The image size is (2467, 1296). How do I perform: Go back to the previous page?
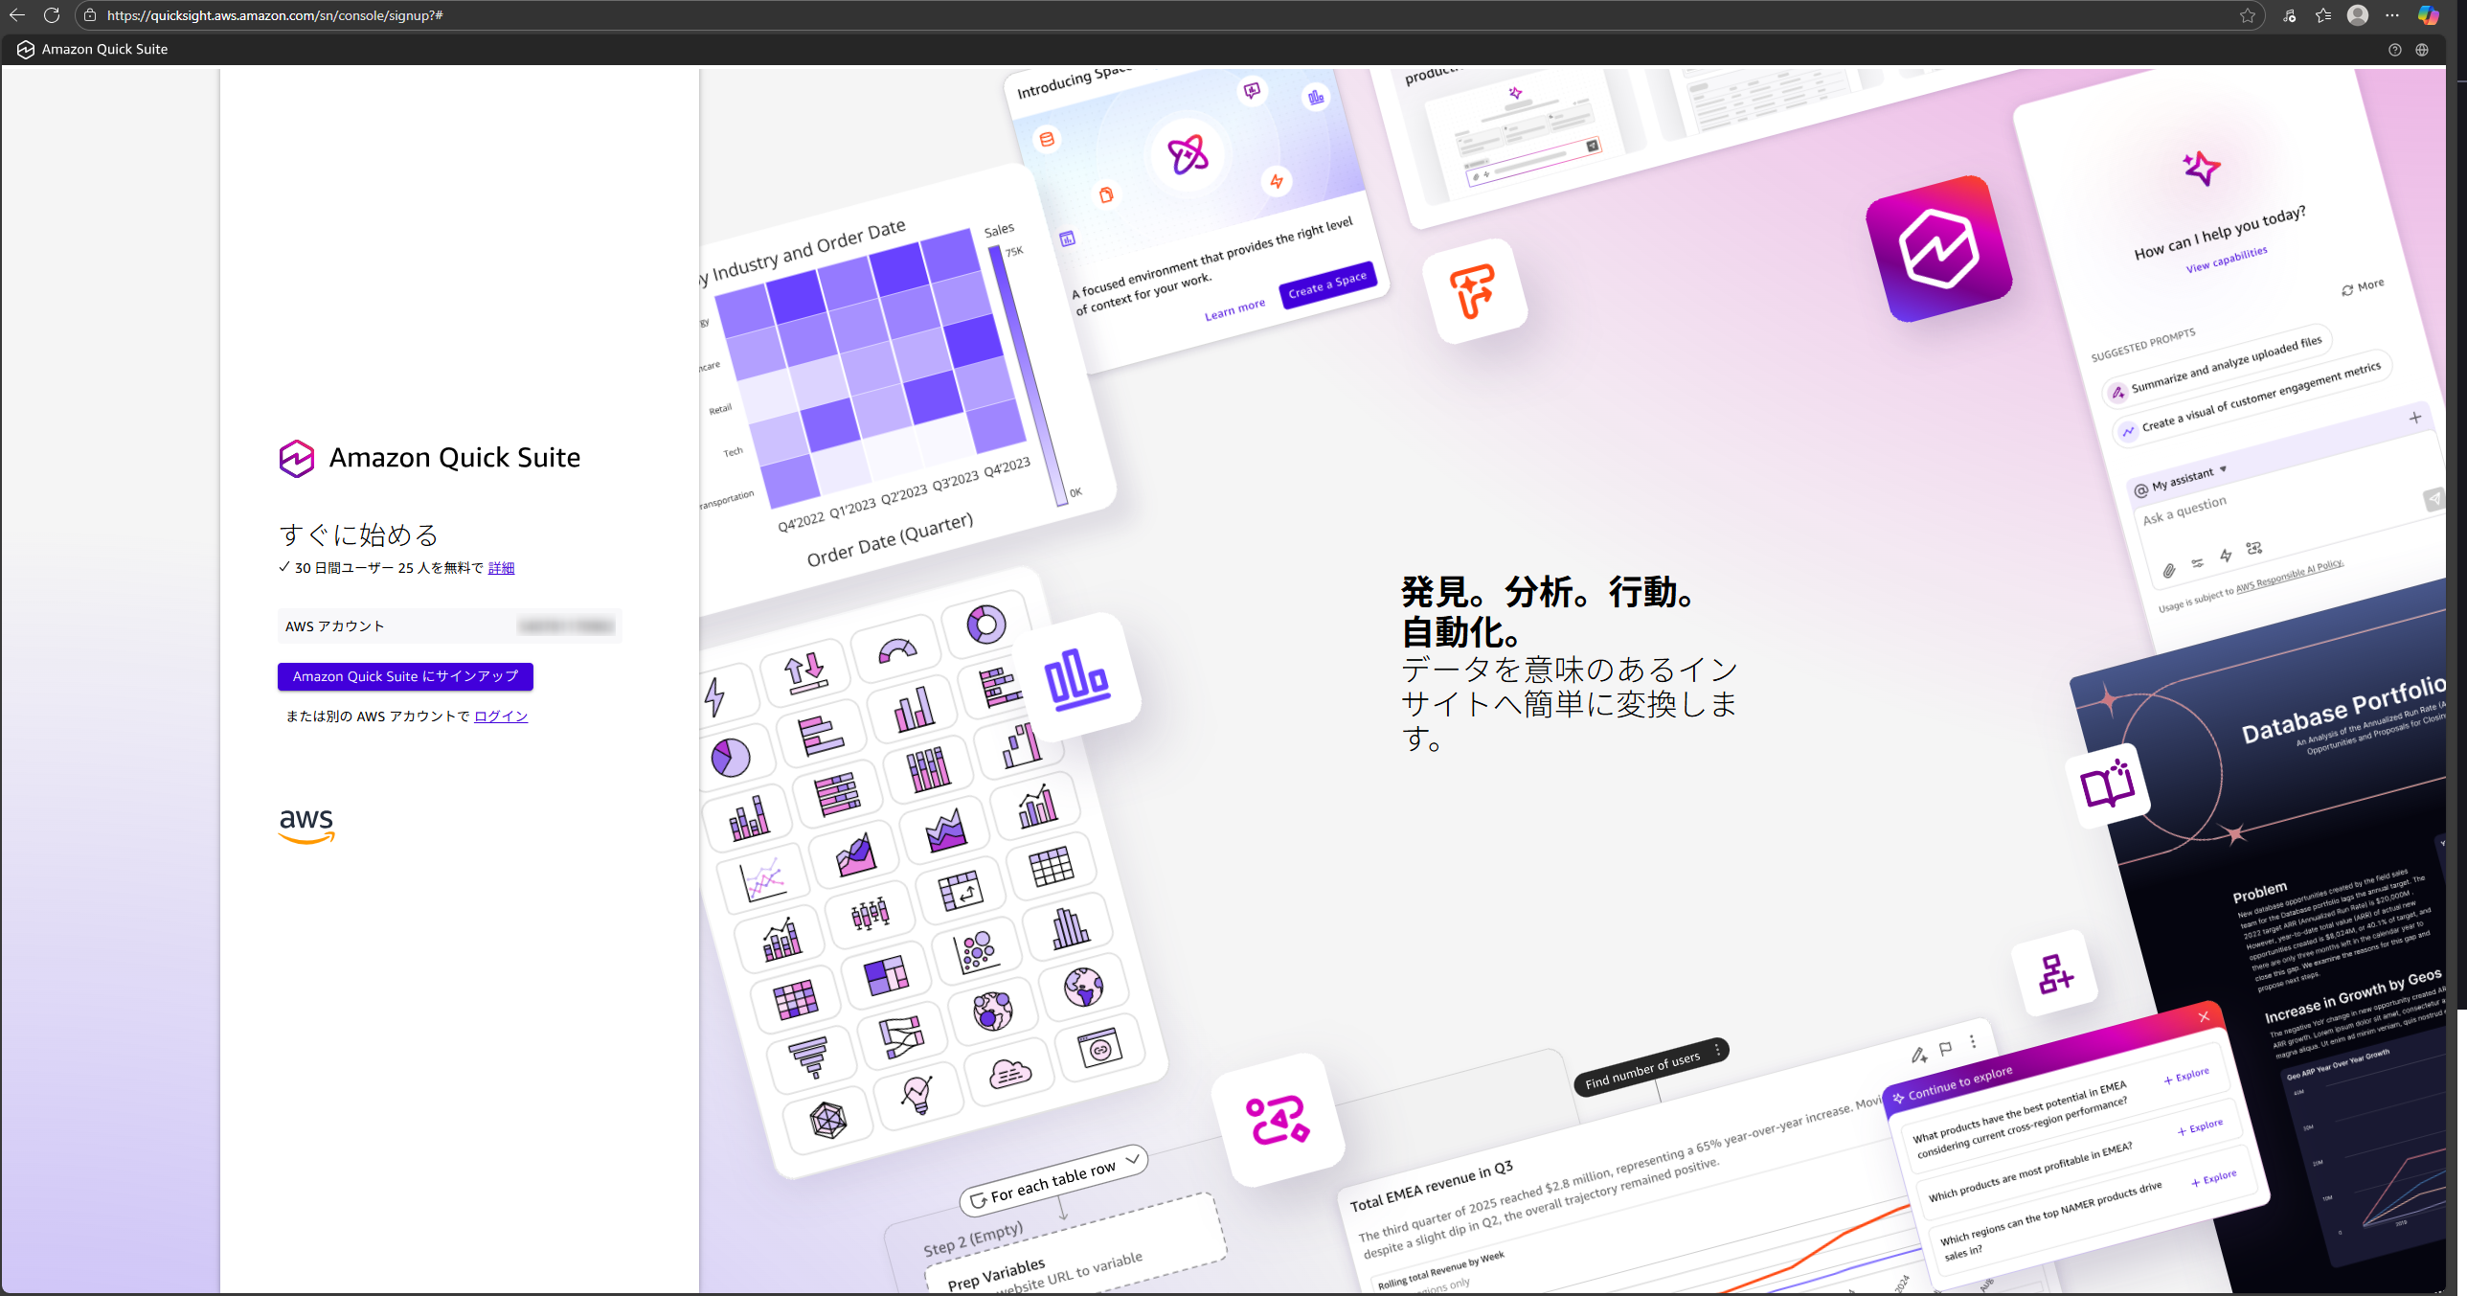17,15
